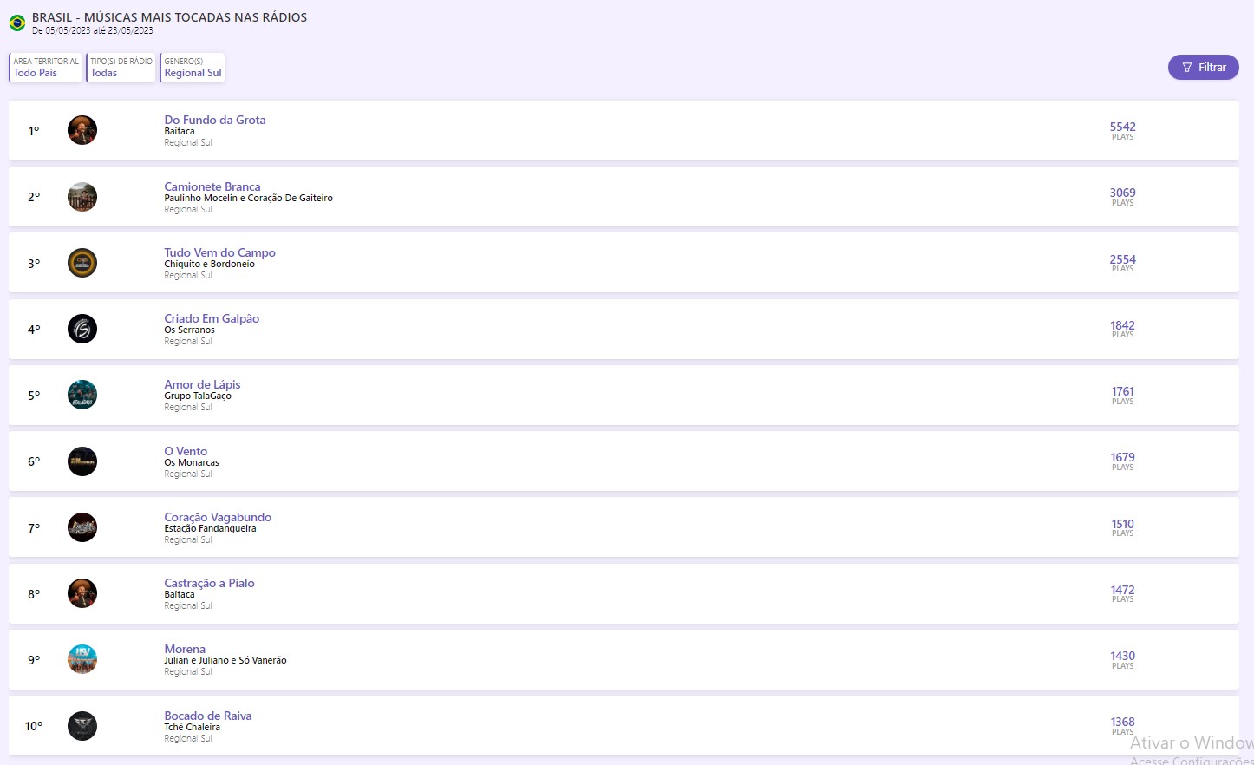This screenshot has height=765, width=1254.
Task: Click the date range De 05/05/2023 até 23/05/2023
Action: (93, 30)
